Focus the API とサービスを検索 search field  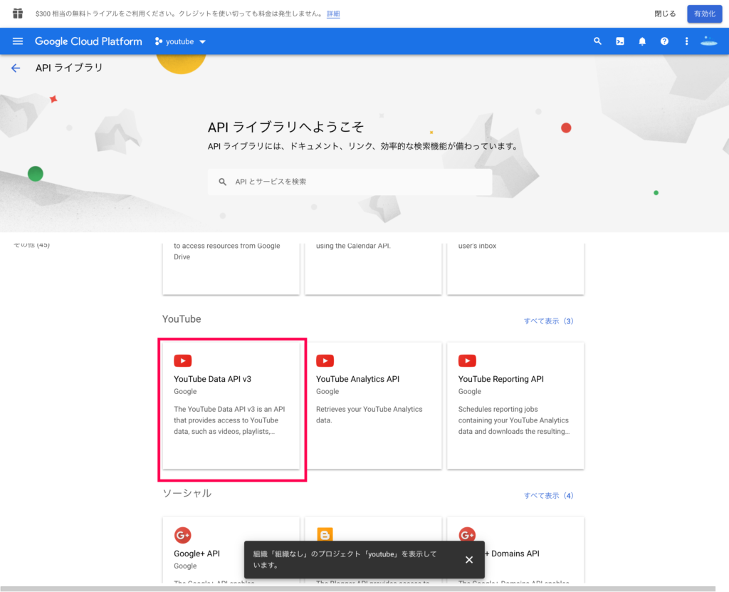[350, 182]
